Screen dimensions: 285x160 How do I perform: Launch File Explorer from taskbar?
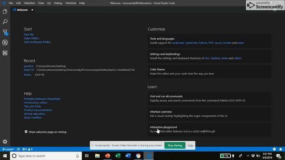pos(97,156)
